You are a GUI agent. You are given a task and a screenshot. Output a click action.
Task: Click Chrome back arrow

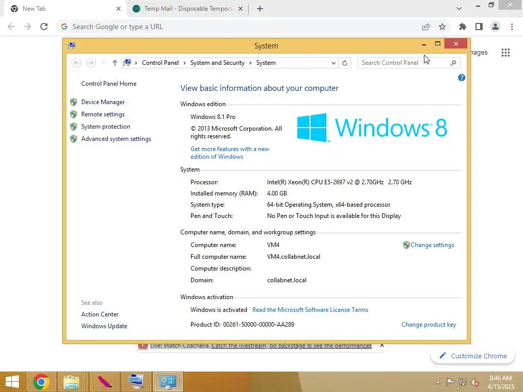pos(11,27)
